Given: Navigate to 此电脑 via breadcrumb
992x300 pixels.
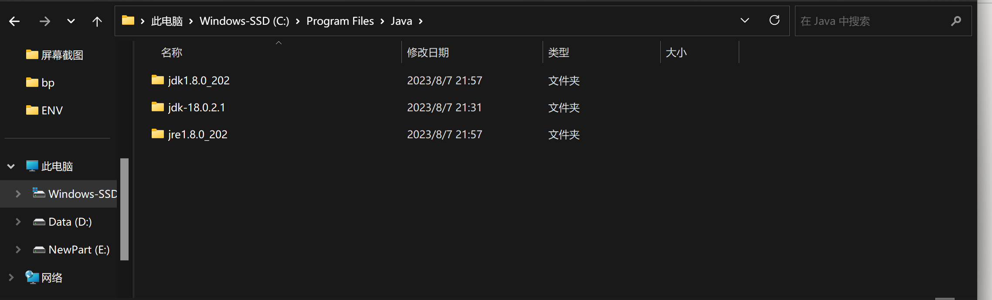Looking at the screenshot, I should pos(167,20).
